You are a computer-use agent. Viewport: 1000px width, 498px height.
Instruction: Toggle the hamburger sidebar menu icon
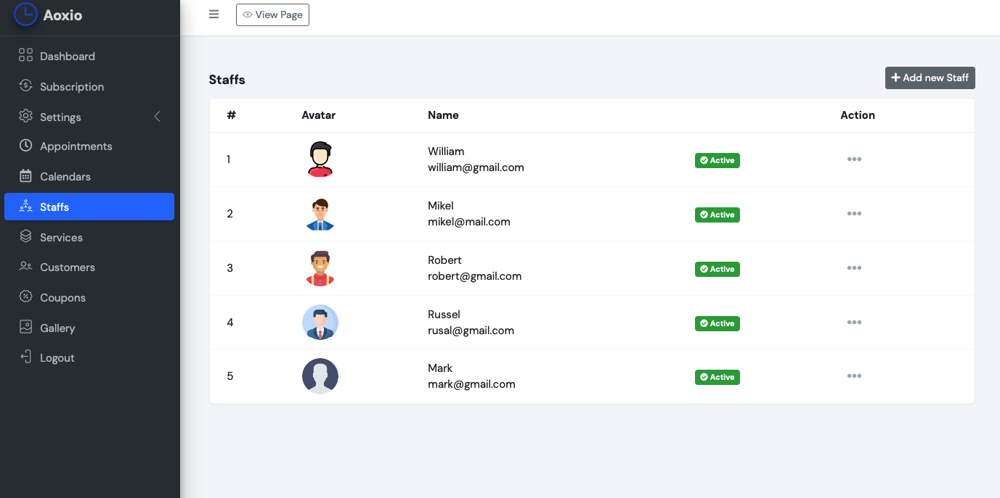click(x=214, y=14)
